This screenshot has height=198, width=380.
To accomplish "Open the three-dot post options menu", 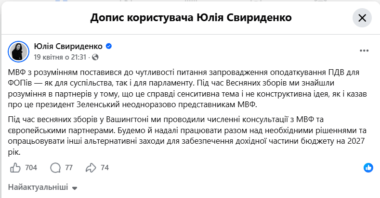I will tap(364, 50).
